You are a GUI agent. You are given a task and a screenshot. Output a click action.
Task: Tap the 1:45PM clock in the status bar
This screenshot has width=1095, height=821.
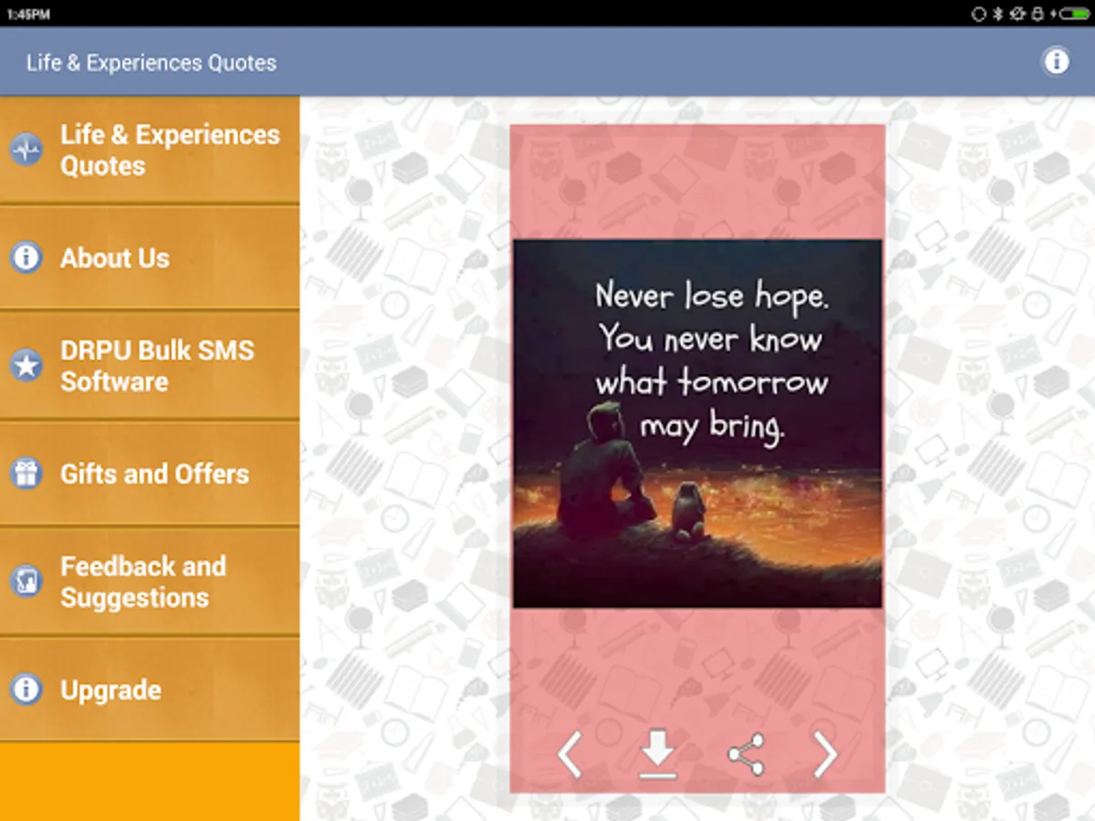(x=29, y=15)
